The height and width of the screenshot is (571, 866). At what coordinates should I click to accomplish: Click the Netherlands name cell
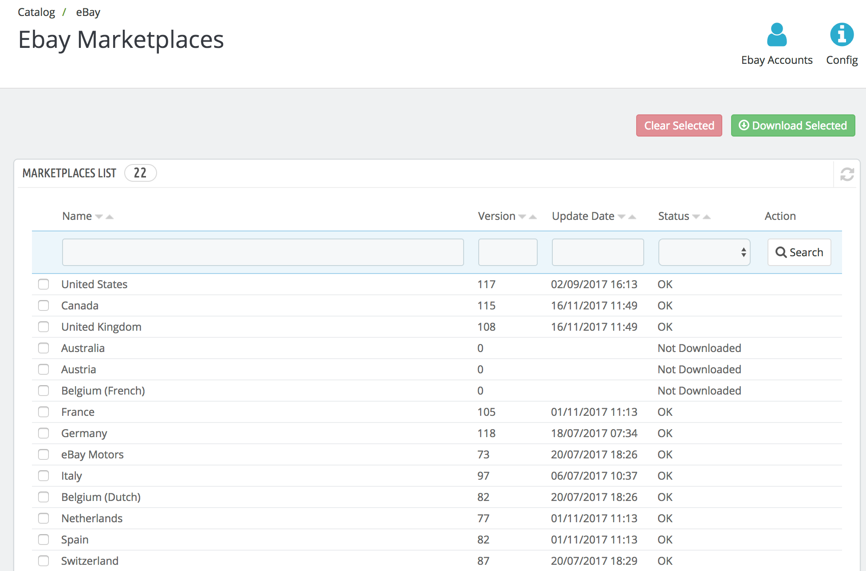point(92,518)
